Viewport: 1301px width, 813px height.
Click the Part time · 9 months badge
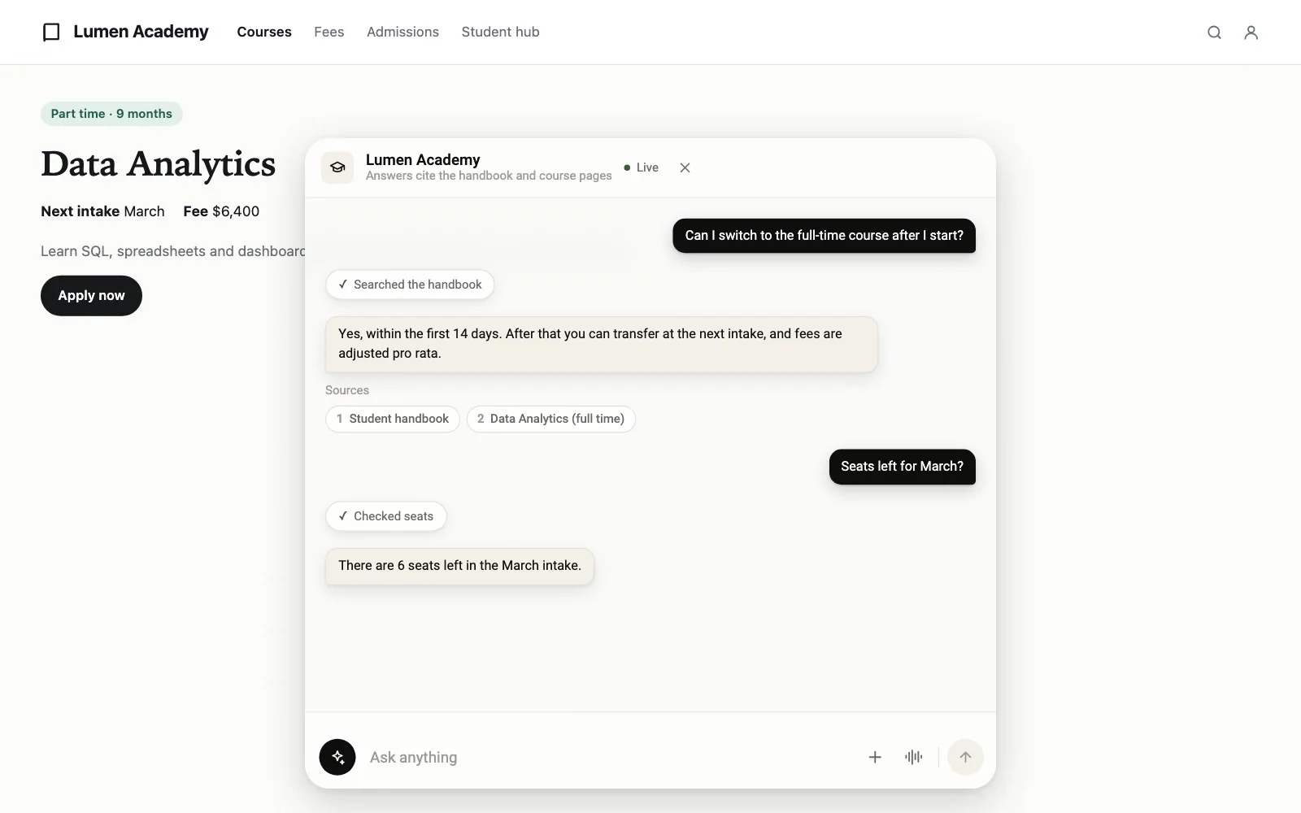pyautogui.click(x=111, y=114)
